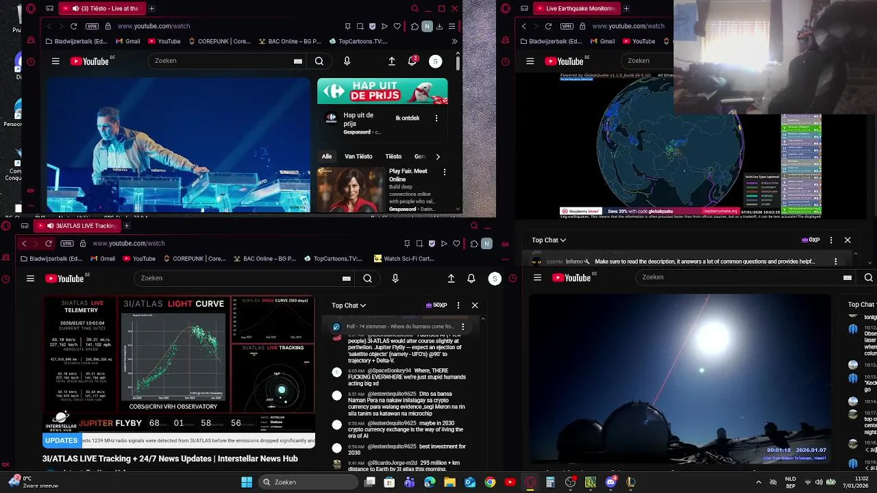Viewport: 877px width, 493px height.
Task: Reload page in 3I/ATLAS window
Action: [x=49, y=243]
